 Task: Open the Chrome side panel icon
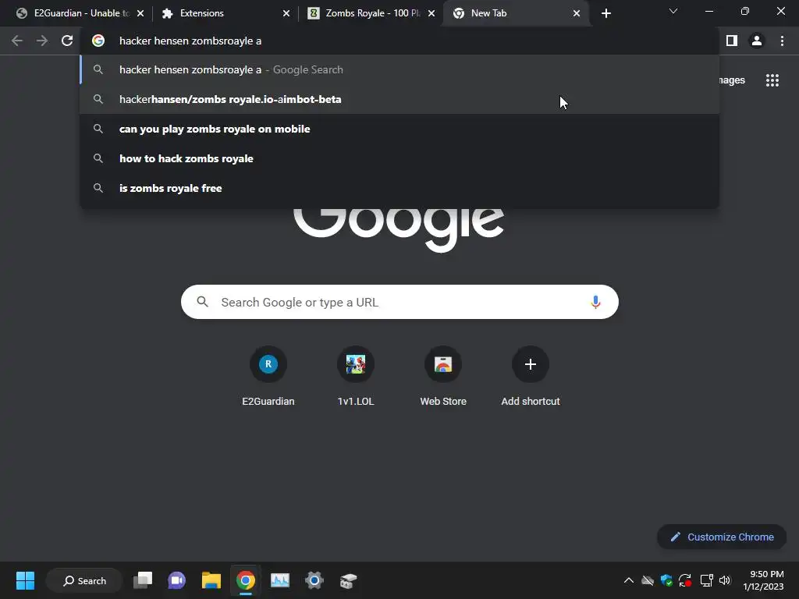pos(732,41)
